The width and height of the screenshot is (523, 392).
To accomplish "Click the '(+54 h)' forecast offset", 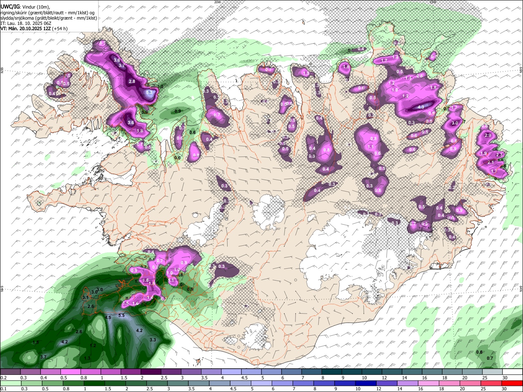I will click(x=60, y=29).
